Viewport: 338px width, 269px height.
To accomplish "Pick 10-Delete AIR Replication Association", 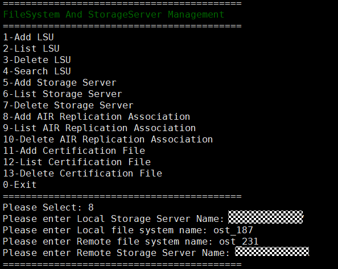I will tap(108, 140).
